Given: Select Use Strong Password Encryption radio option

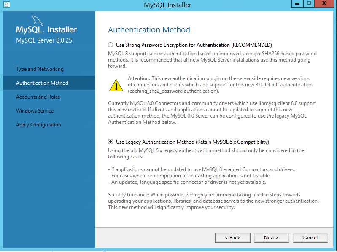Looking at the screenshot, I should 111,45.
